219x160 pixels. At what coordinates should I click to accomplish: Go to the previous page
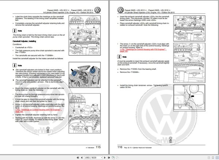click(81, 157)
